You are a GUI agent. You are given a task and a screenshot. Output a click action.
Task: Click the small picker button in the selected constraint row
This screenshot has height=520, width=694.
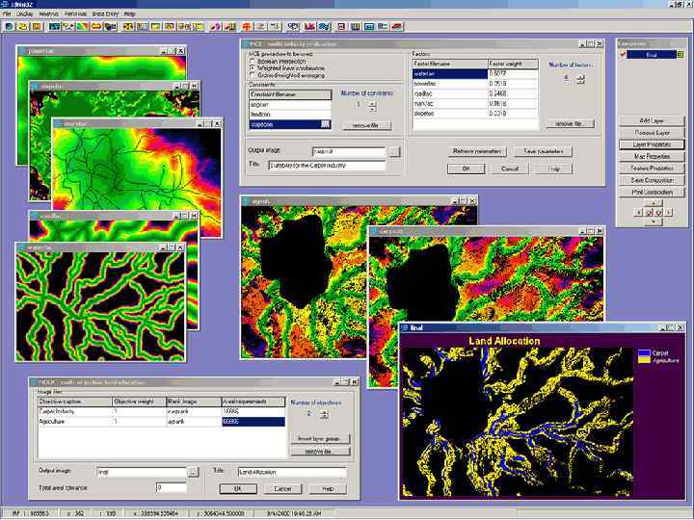click(x=326, y=124)
